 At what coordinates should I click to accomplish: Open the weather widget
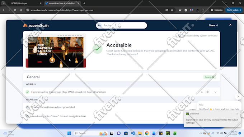(9, 133)
